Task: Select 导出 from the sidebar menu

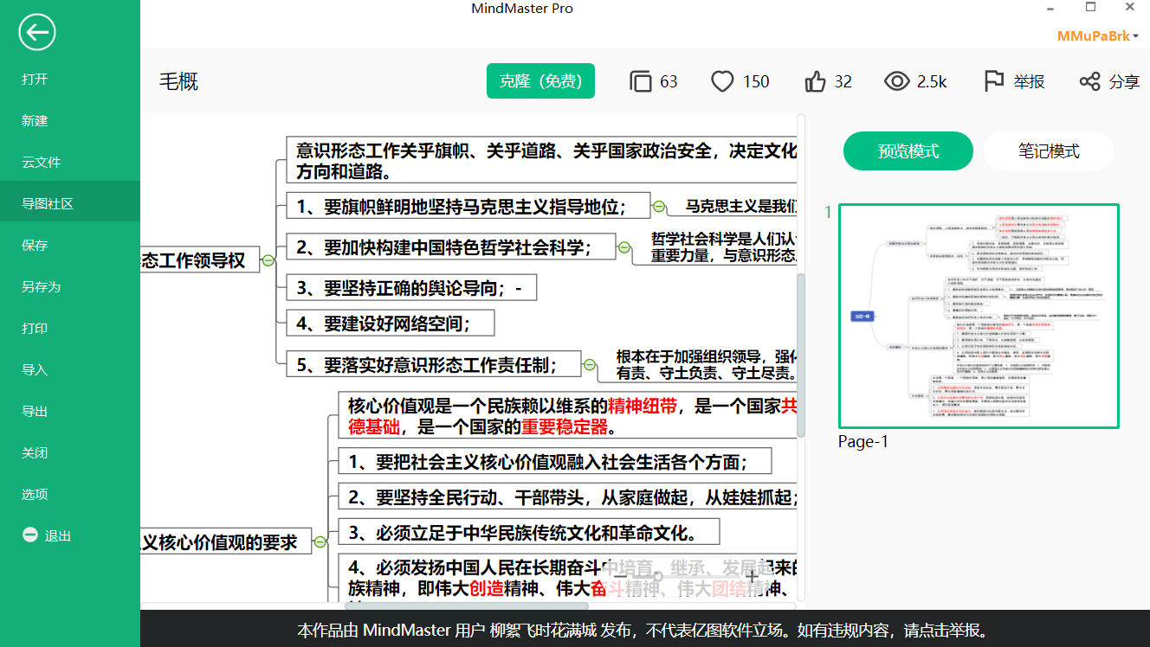Action: [x=35, y=412]
